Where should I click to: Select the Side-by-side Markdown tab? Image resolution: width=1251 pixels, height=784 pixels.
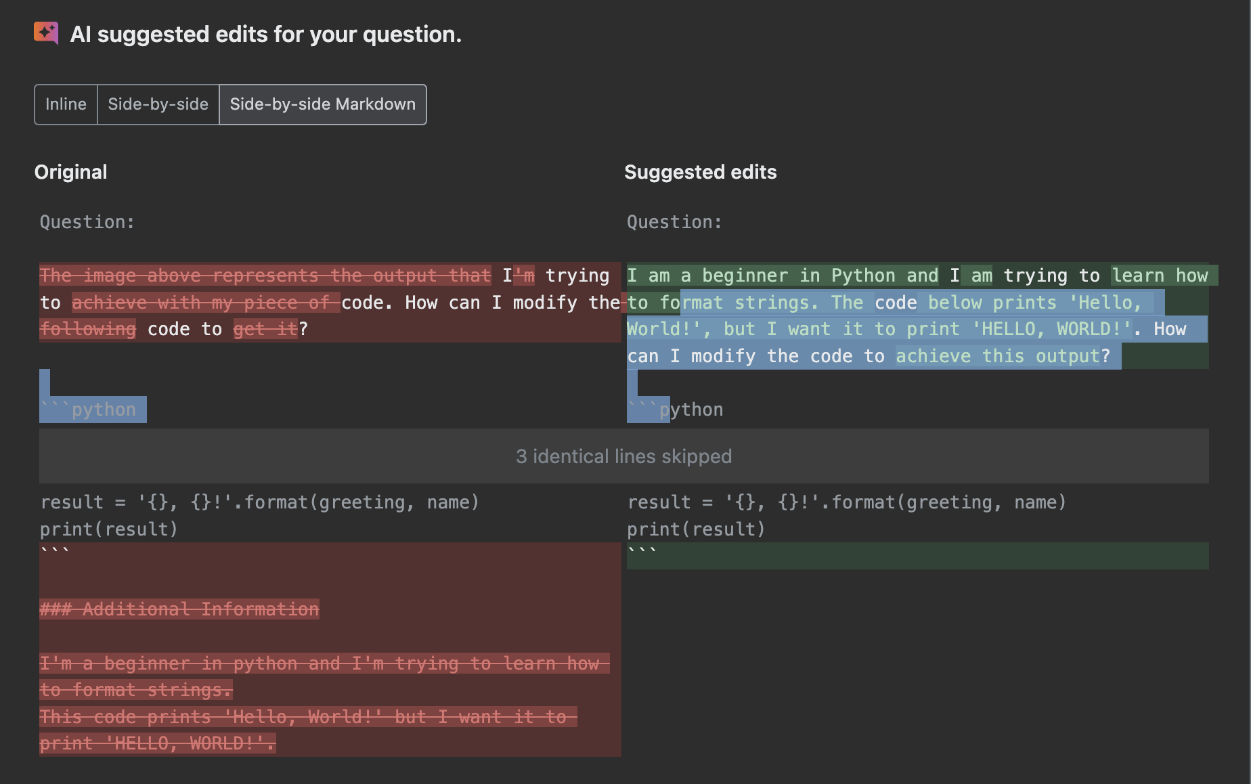click(322, 104)
